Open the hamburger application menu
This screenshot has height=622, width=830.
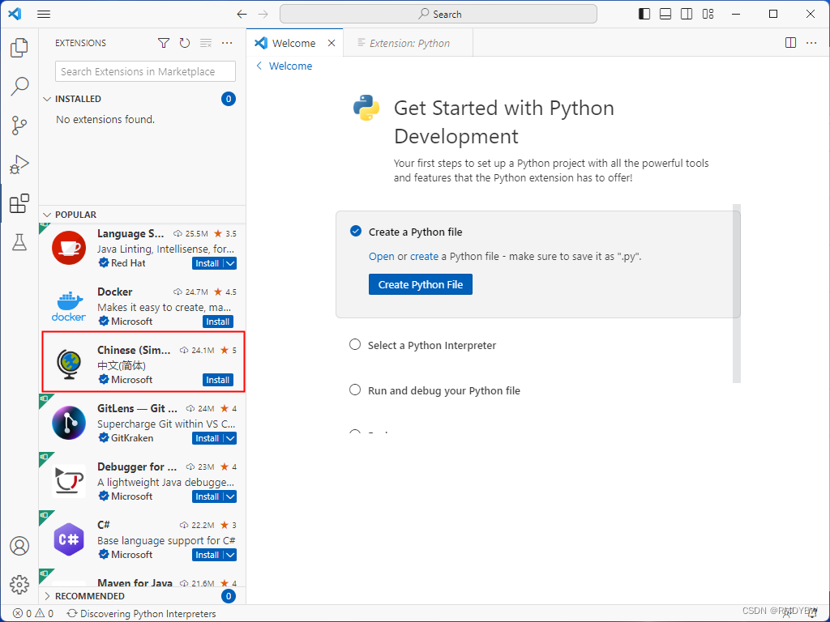(x=44, y=14)
